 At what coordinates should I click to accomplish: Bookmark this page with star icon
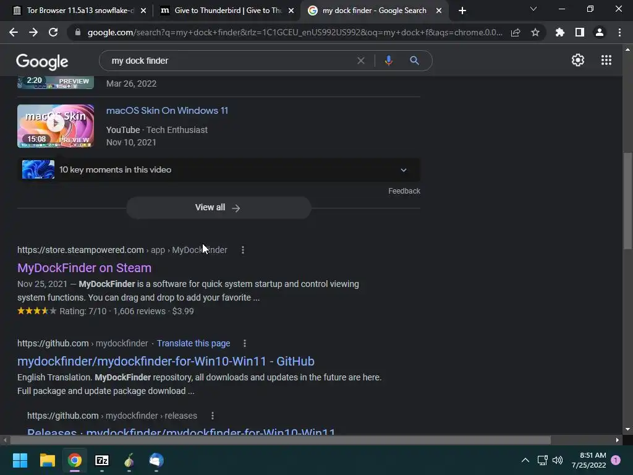[x=535, y=32]
